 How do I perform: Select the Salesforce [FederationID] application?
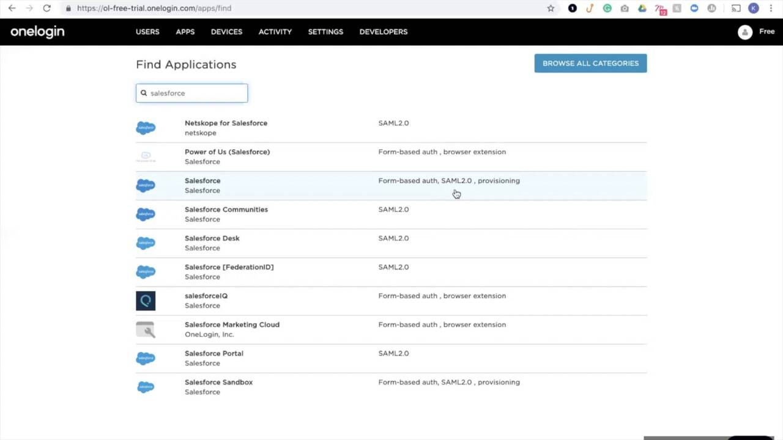229,267
